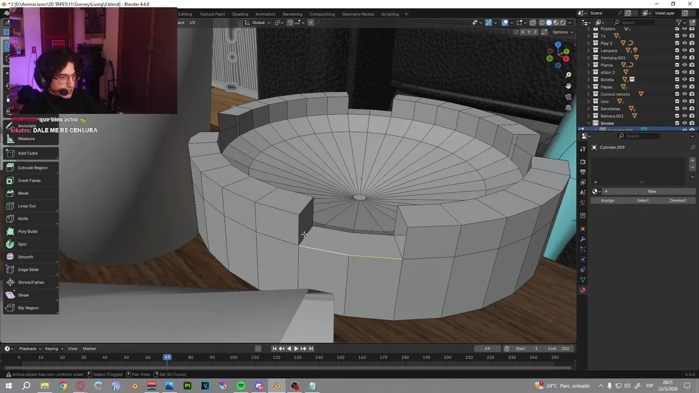The image size is (699, 393).
Task: Disable rendering for Servilletas collection
Action: (692, 109)
